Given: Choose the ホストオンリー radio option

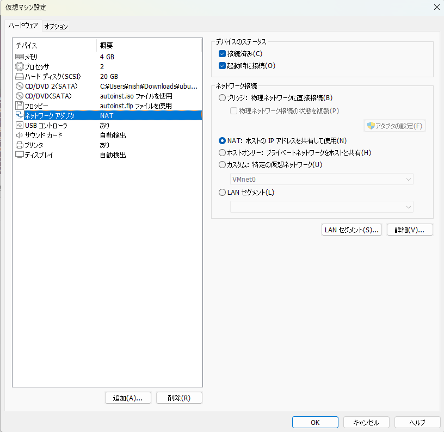Looking at the screenshot, I should pos(223,152).
